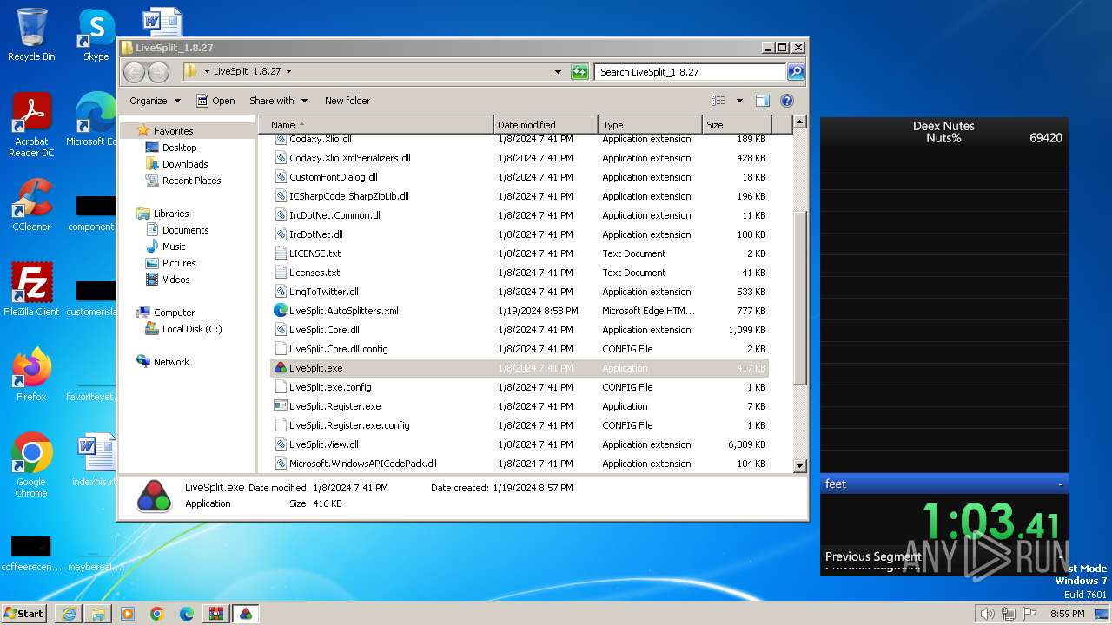Click Internet Explorer taskbar icon
The height and width of the screenshot is (625, 1112).
69,614
